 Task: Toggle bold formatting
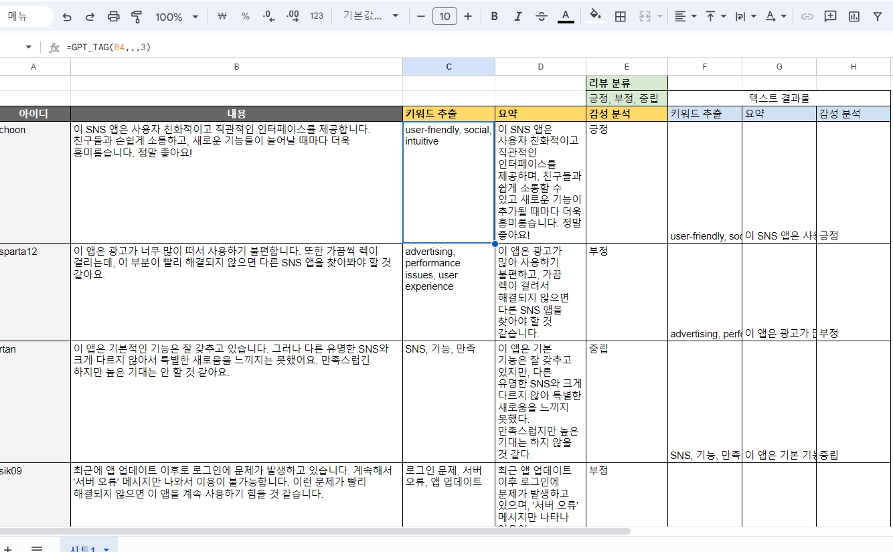pyautogui.click(x=495, y=17)
